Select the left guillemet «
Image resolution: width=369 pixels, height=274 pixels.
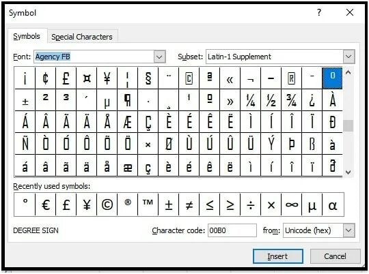tap(230, 78)
